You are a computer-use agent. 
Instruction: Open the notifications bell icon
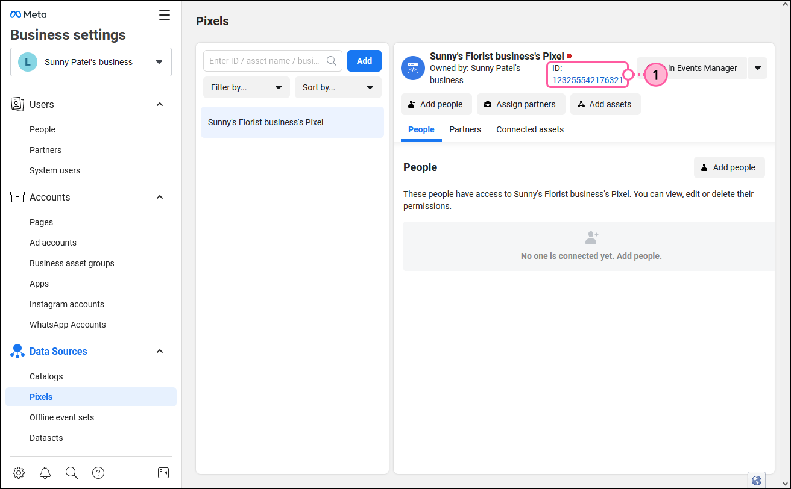coord(45,473)
